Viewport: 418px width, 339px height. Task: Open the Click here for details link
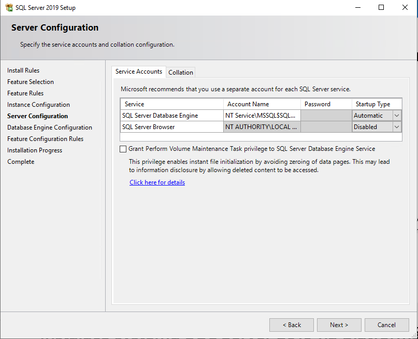[157, 182]
